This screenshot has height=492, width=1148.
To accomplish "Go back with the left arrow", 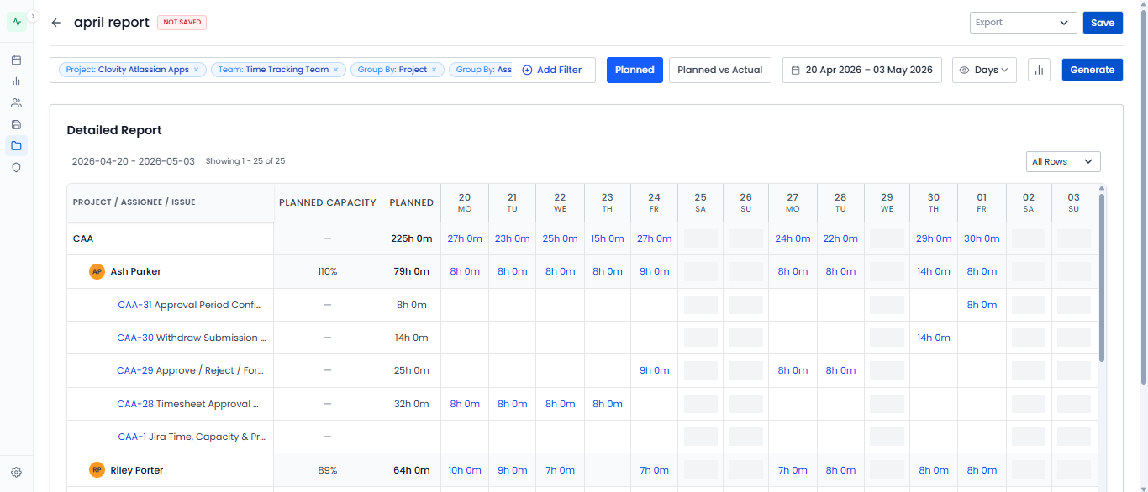I will coord(56,23).
